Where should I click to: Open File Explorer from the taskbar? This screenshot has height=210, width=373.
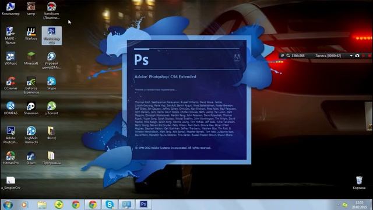(x=42, y=205)
